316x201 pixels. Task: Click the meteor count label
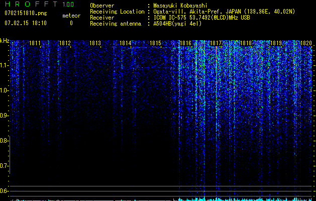coord(71,16)
